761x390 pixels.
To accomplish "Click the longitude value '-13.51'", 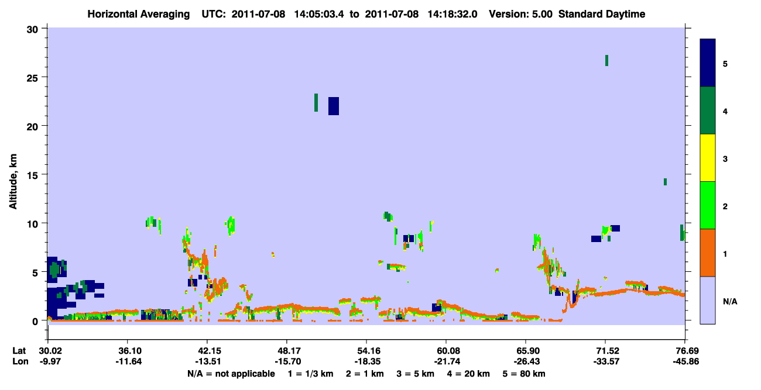I will click(207, 361).
